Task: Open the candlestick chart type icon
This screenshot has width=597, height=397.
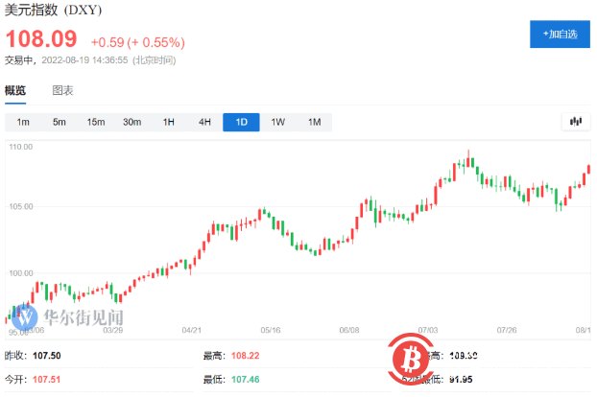Action: tap(576, 122)
